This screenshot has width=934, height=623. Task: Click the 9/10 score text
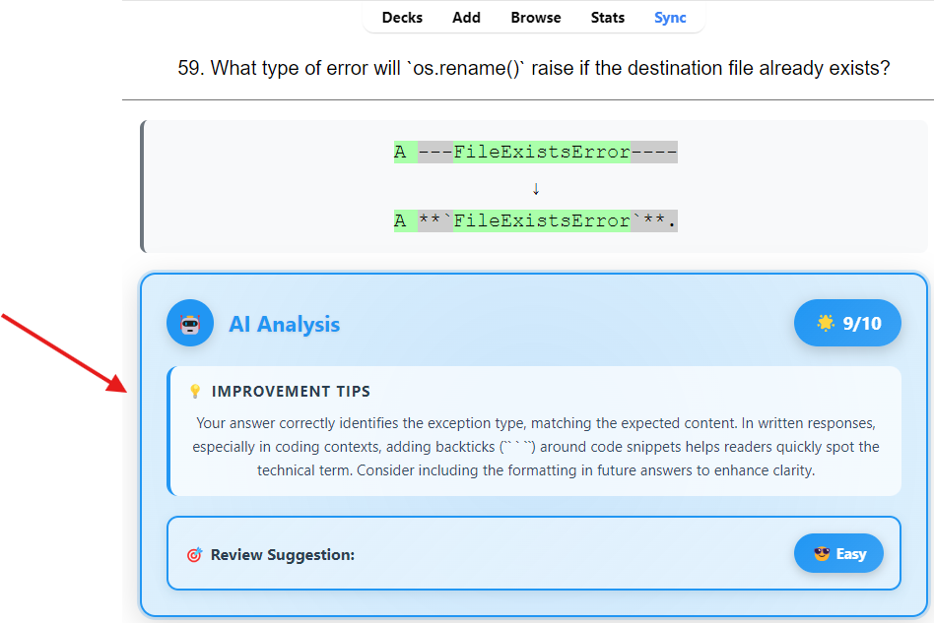862,323
